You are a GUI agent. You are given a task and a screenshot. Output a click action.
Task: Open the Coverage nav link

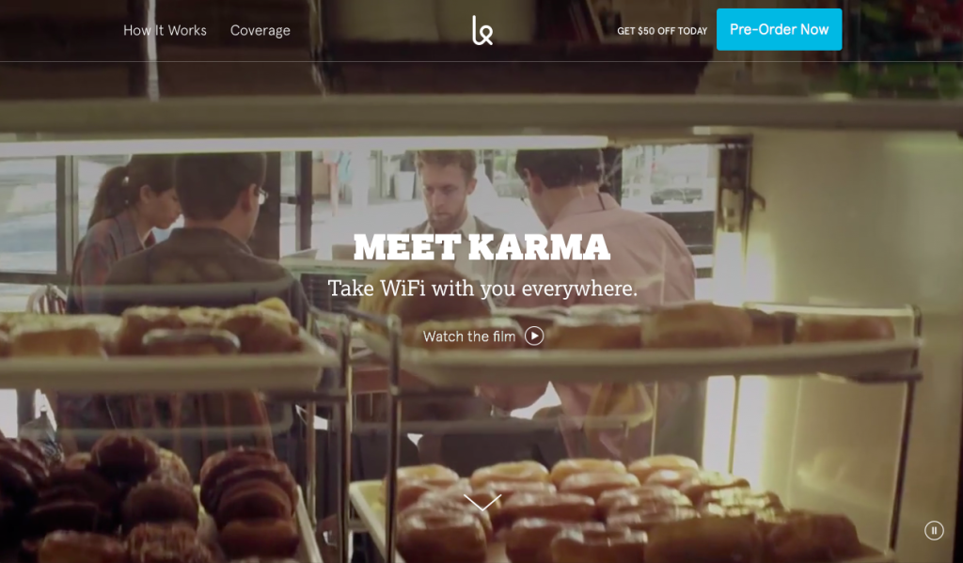pyautogui.click(x=260, y=30)
